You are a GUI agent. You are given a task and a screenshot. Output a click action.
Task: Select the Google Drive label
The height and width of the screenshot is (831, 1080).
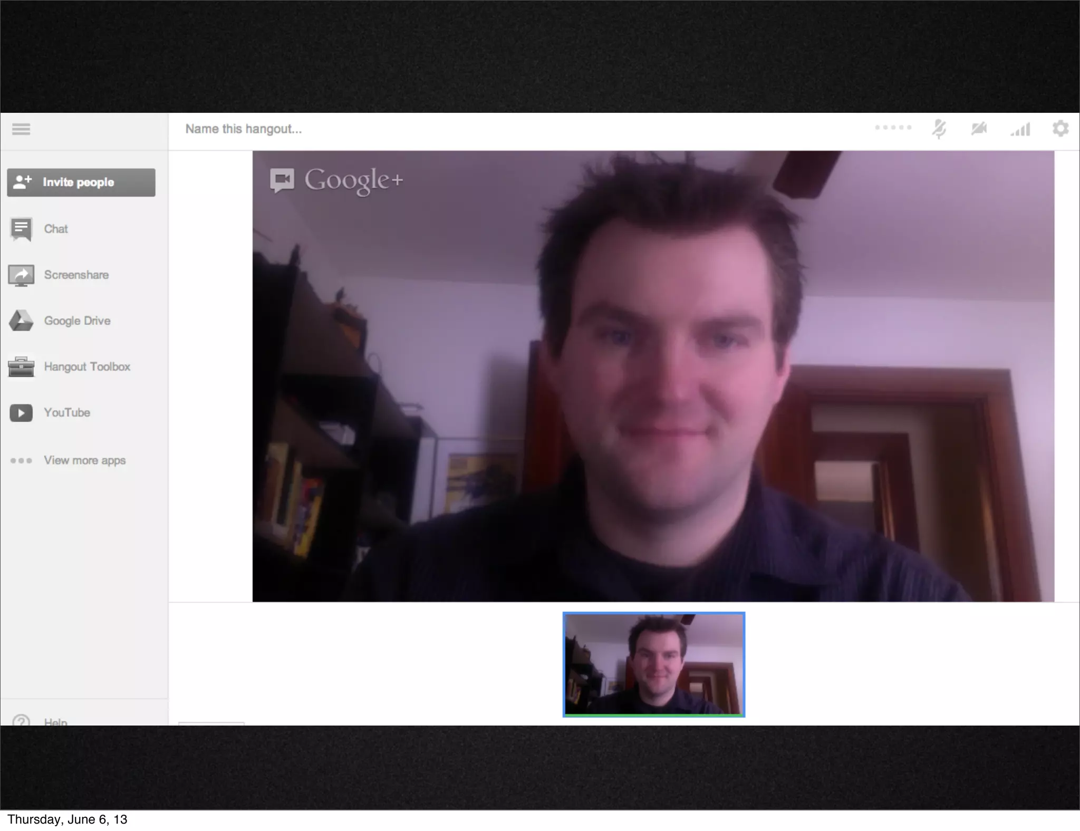(x=77, y=321)
